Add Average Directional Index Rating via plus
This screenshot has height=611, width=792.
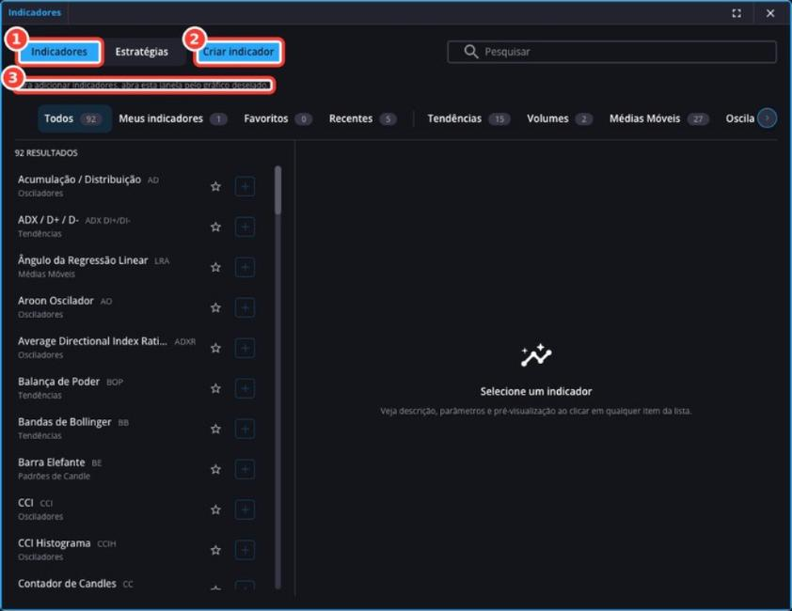[x=245, y=348]
